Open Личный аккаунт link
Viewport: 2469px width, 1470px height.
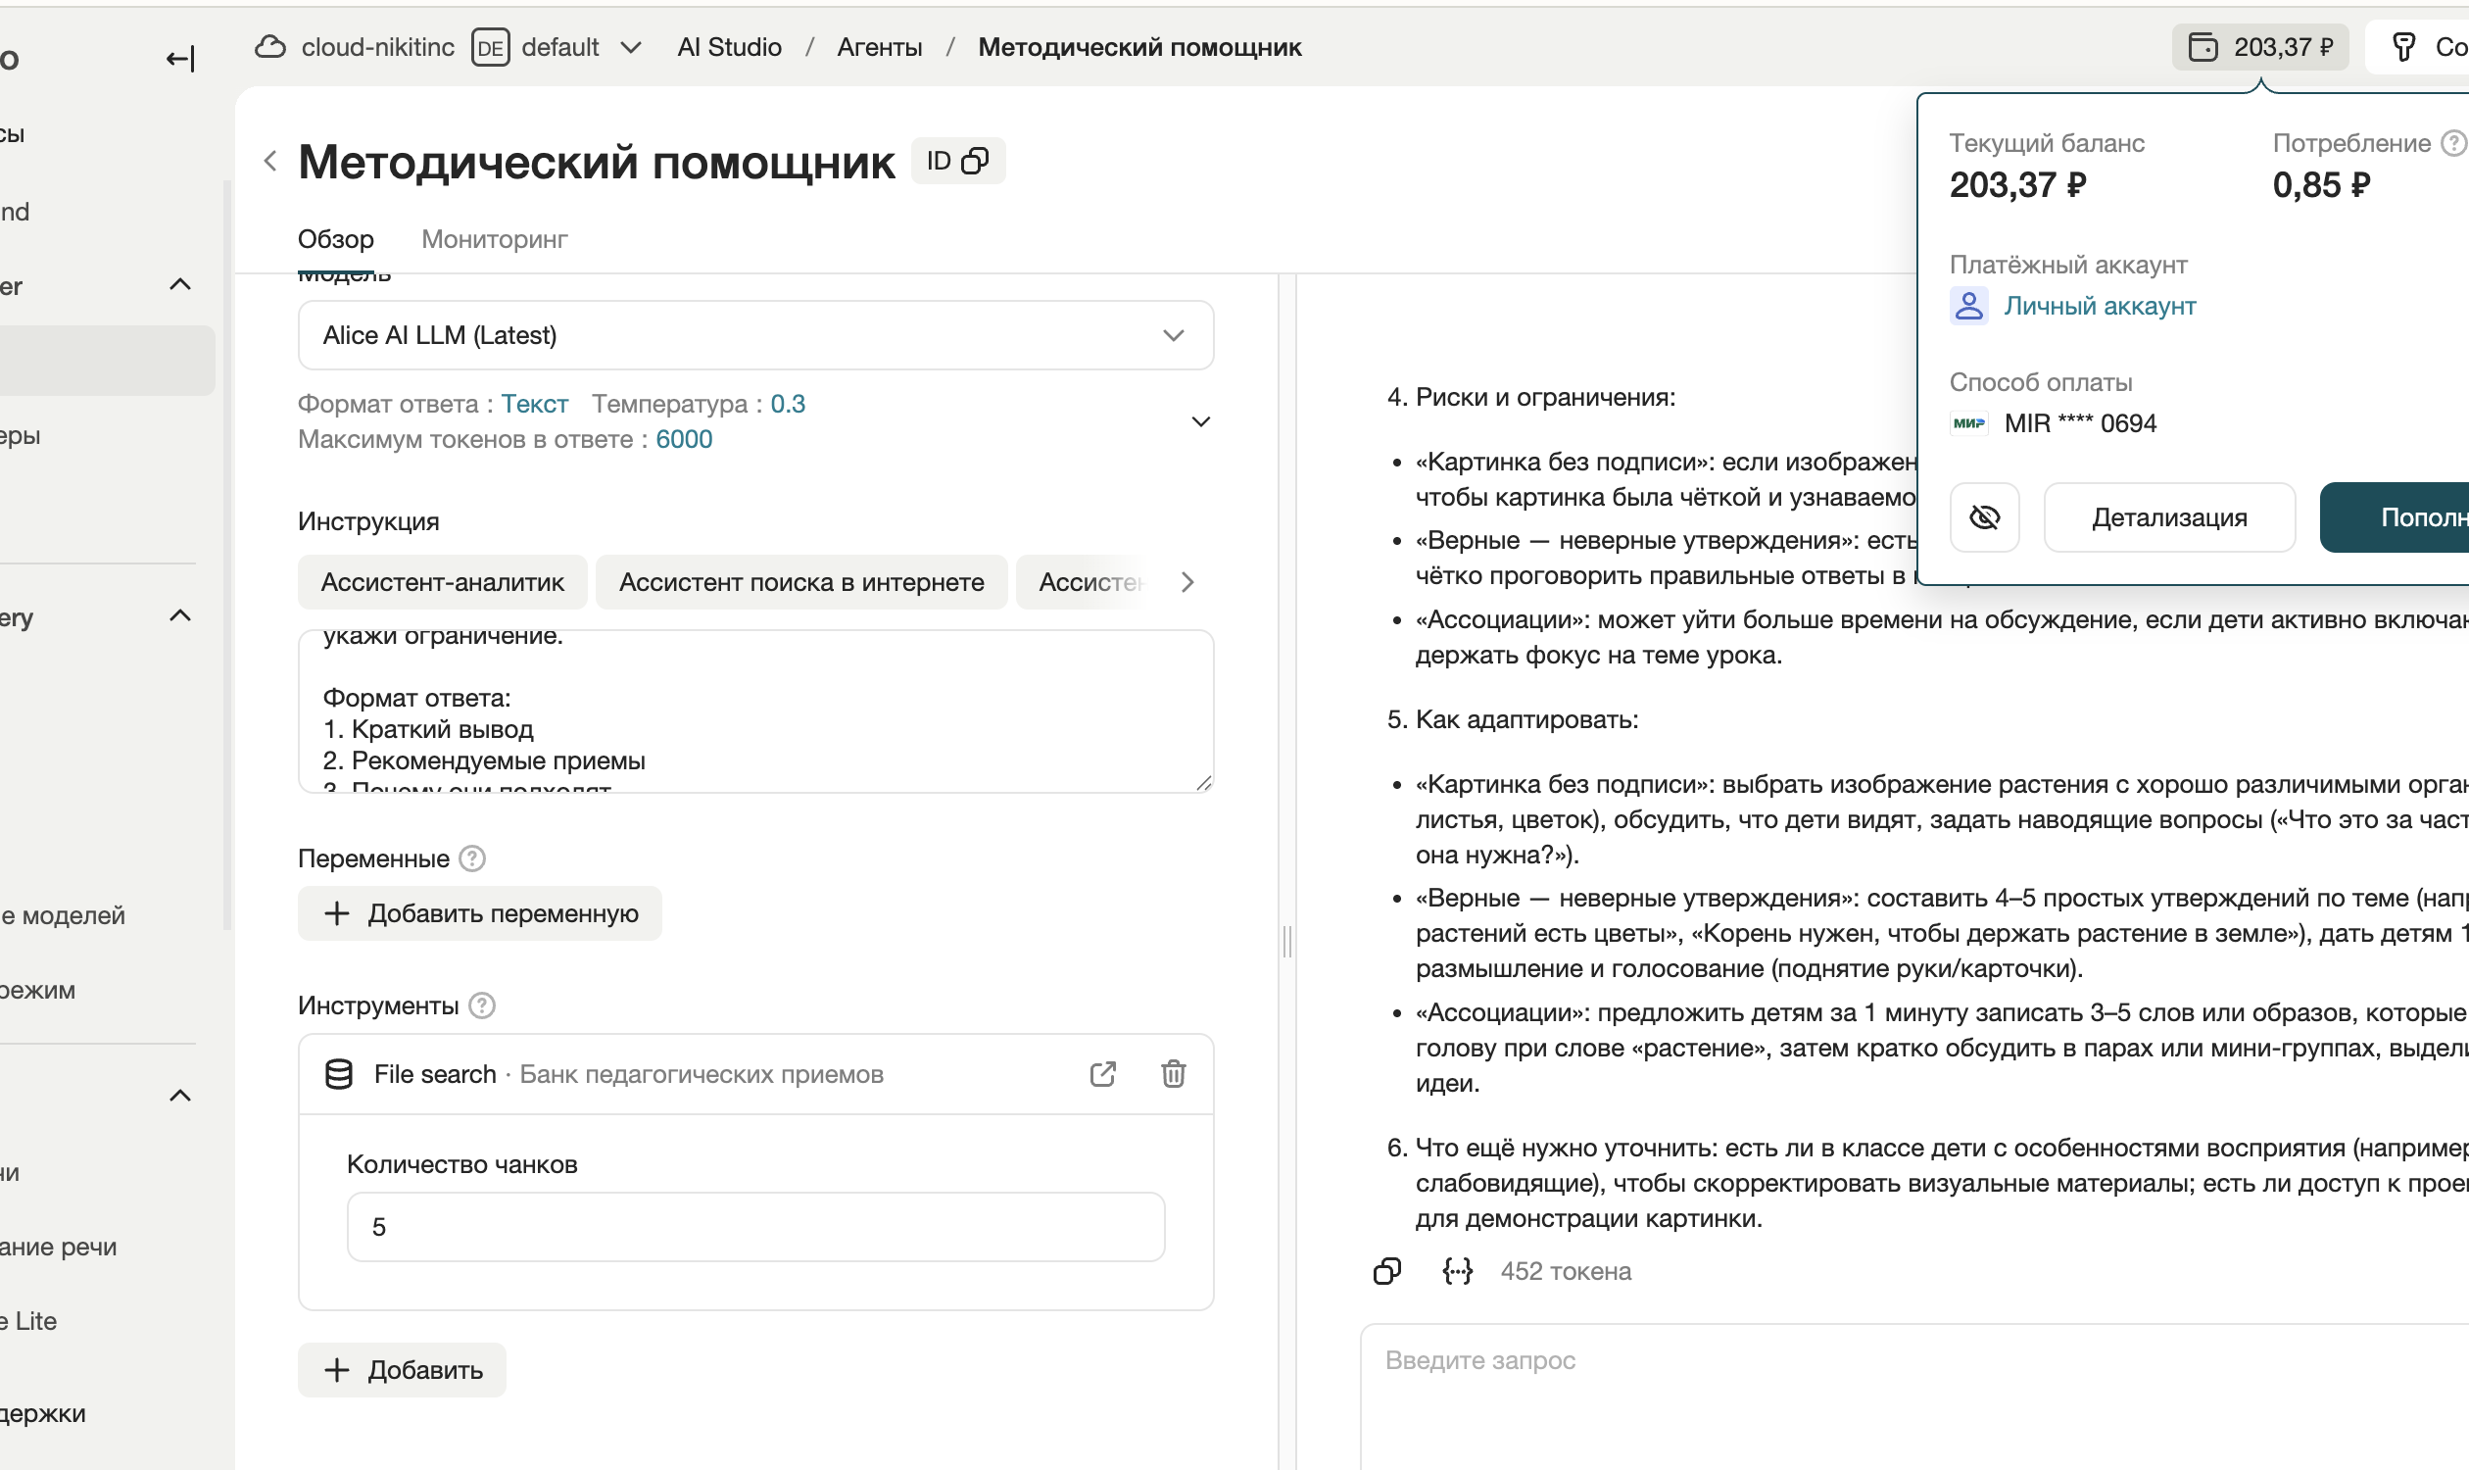[x=2100, y=306]
